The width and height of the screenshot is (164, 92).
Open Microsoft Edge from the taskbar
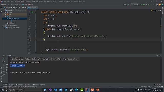(x=77, y=90)
